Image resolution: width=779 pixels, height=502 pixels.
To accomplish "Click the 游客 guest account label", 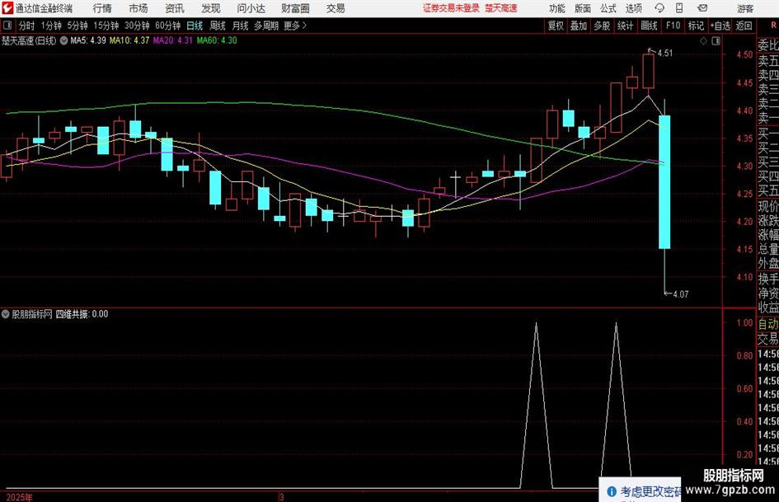I will click(745, 8).
